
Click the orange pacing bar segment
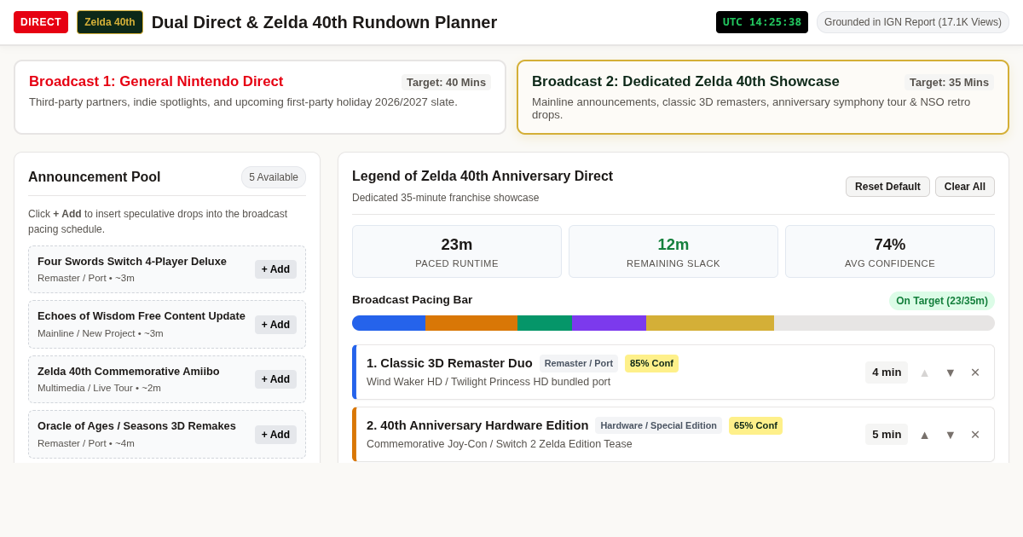click(471, 323)
